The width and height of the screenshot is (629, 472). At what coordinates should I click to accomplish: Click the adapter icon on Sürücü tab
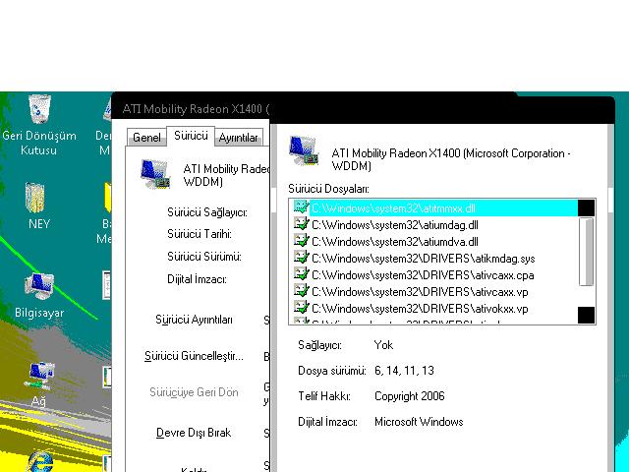pos(155,174)
